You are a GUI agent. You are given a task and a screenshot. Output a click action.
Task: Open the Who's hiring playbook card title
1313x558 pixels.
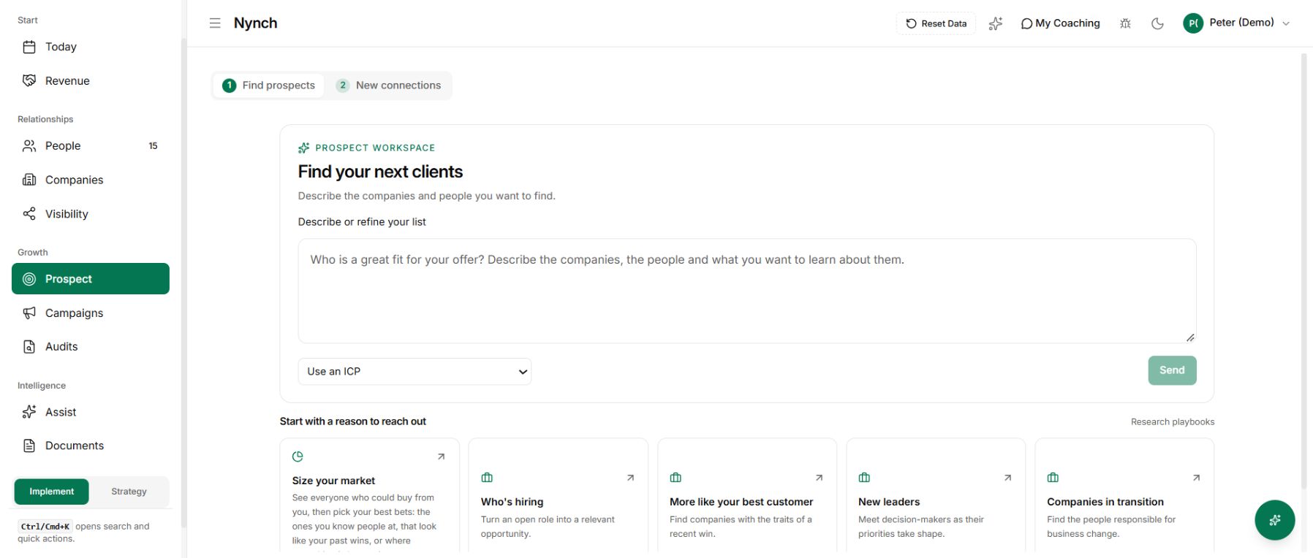click(512, 502)
